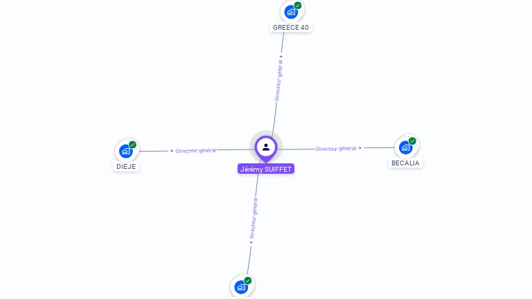The width and height of the screenshot is (532, 299).
Task: Click the Jérémy SUIFFET name label
Action: pos(266,169)
